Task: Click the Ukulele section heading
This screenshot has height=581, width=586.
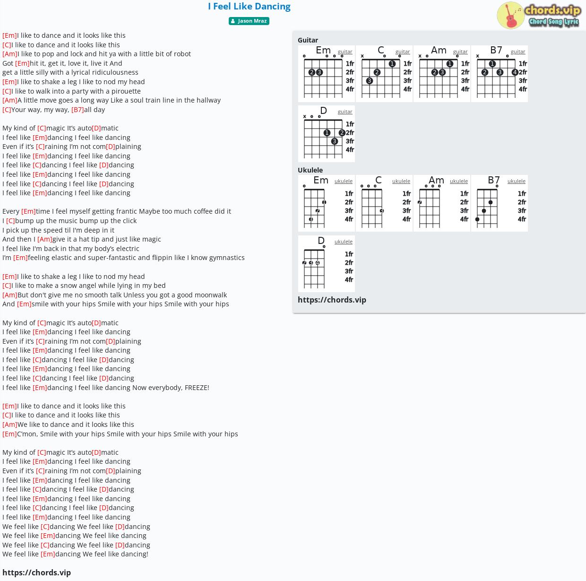Action: coord(310,170)
